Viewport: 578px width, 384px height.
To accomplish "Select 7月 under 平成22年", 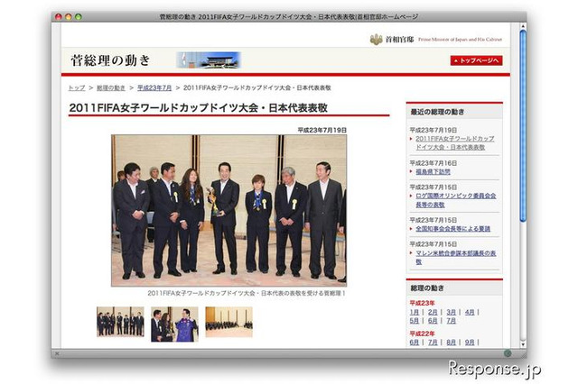I will pyautogui.click(x=433, y=343).
